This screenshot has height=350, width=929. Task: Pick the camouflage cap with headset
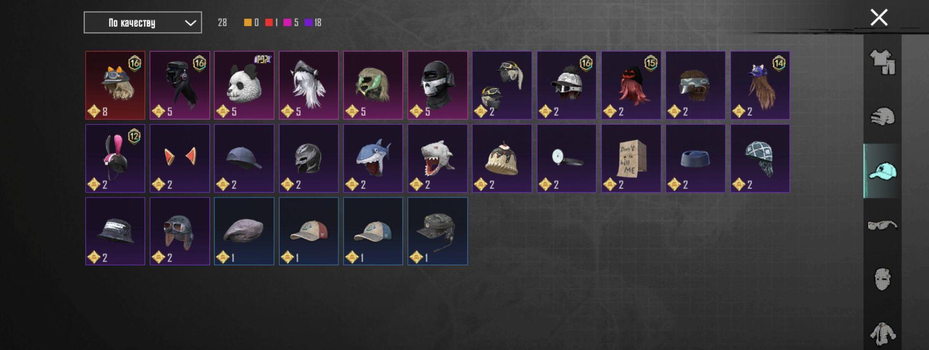(x=437, y=231)
